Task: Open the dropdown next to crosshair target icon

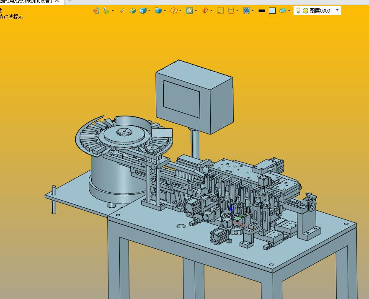Action: (x=212, y=10)
